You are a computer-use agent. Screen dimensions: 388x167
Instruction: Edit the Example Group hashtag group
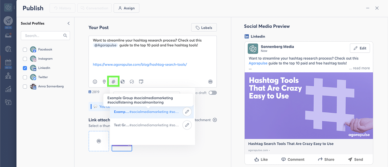[187, 112]
